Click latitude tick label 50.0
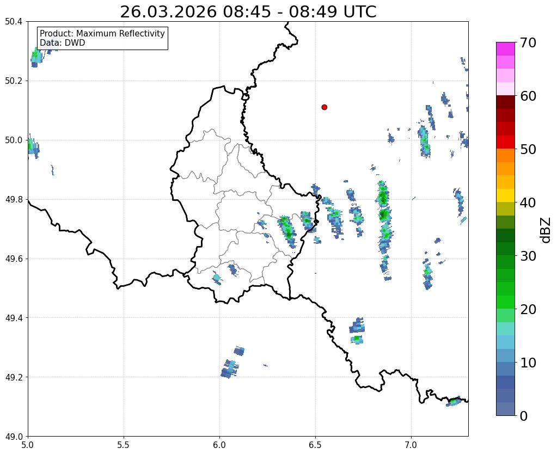The image size is (557, 454). [x=14, y=140]
